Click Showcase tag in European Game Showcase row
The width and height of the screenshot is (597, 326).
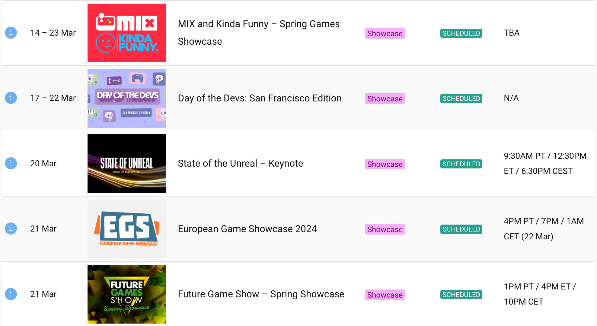click(385, 229)
